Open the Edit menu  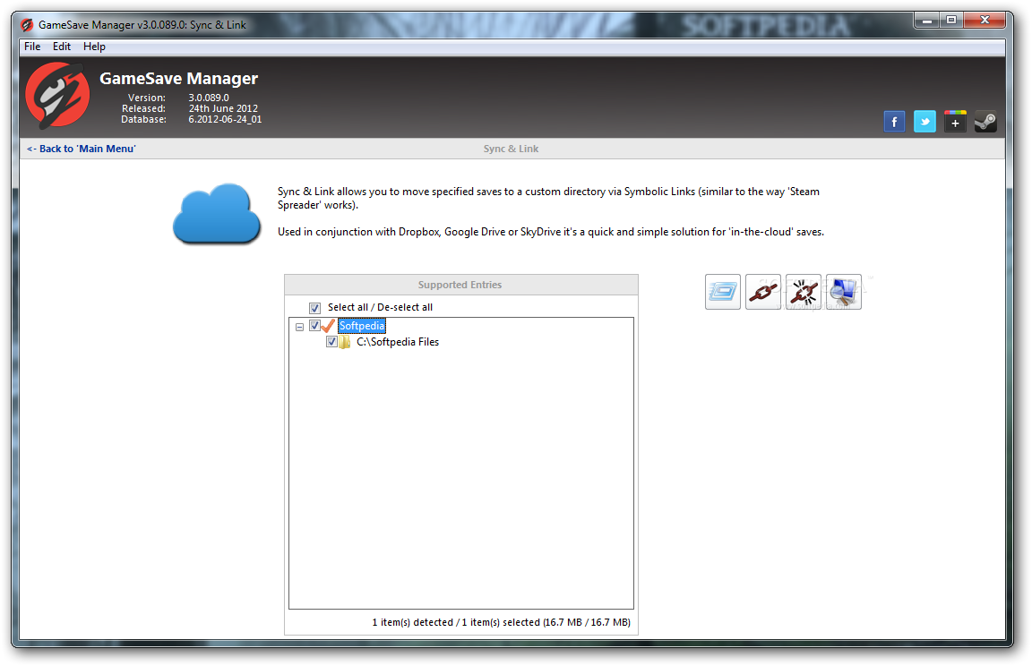[62, 47]
